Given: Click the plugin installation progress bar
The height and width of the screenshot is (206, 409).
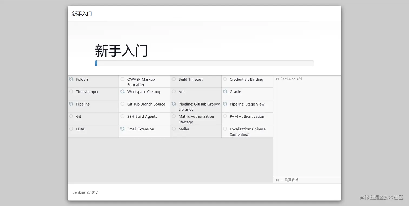Looking at the screenshot, I should (x=205, y=63).
